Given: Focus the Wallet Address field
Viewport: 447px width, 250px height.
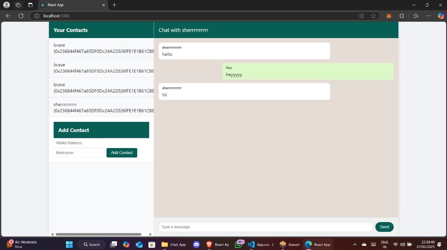Looking at the screenshot, I should (x=79, y=143).
